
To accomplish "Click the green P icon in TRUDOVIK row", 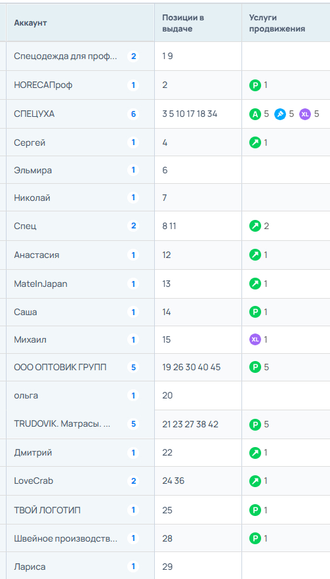I will click(255, 424).
